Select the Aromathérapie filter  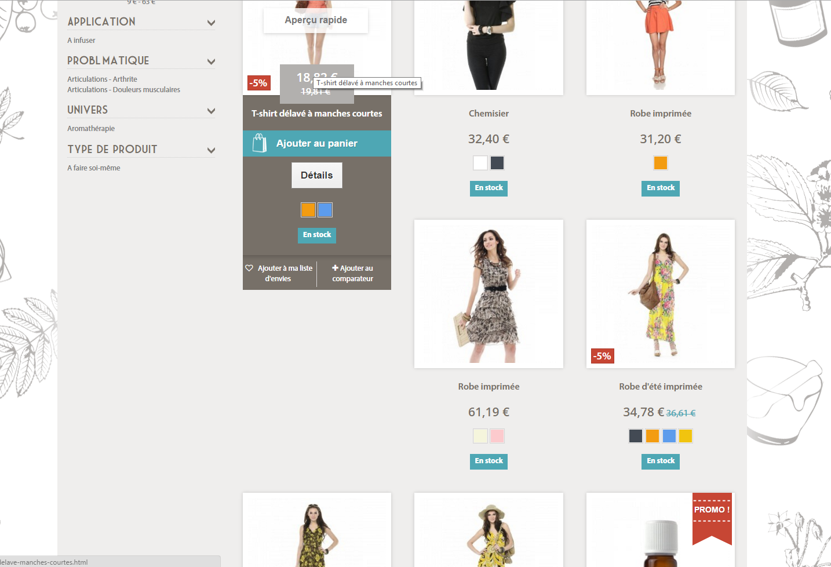click(x=91, y=128)
